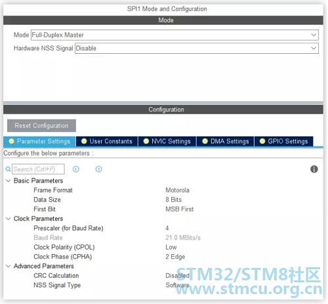
Task: Click the info icon for parameters
Action: (314, 169)
